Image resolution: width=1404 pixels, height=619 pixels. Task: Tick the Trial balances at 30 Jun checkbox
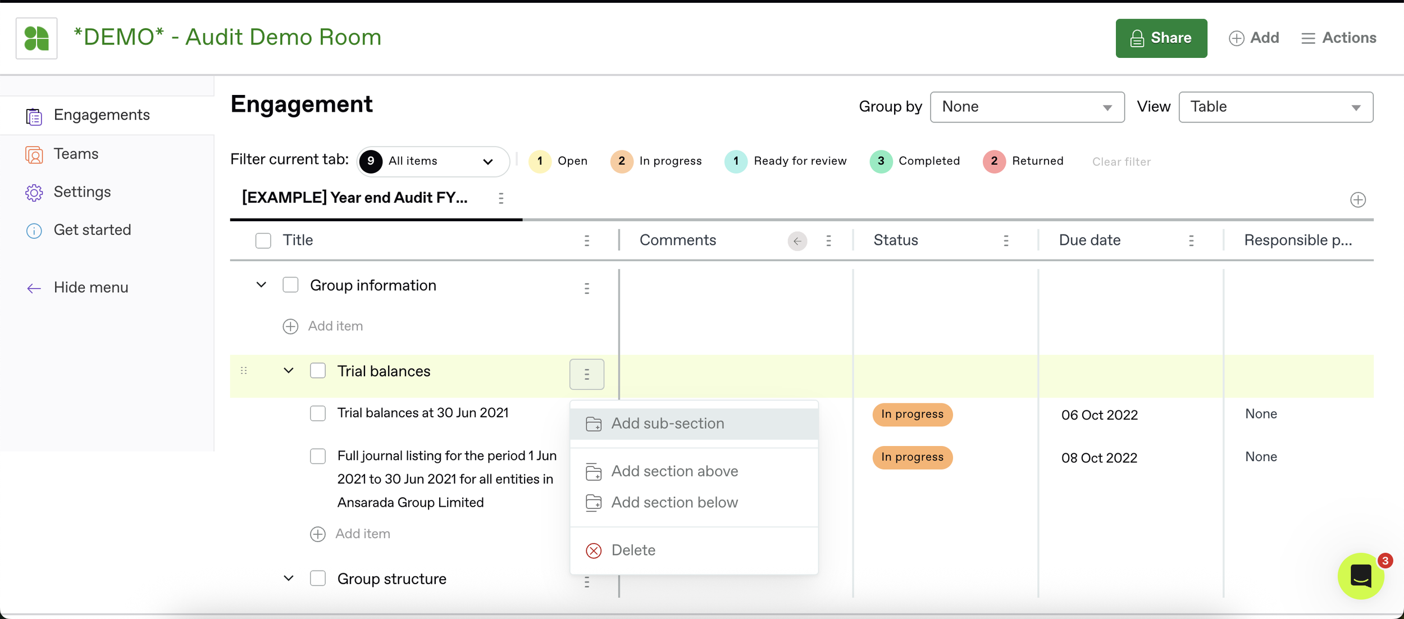pyautogui.click(x=318, y=413)
